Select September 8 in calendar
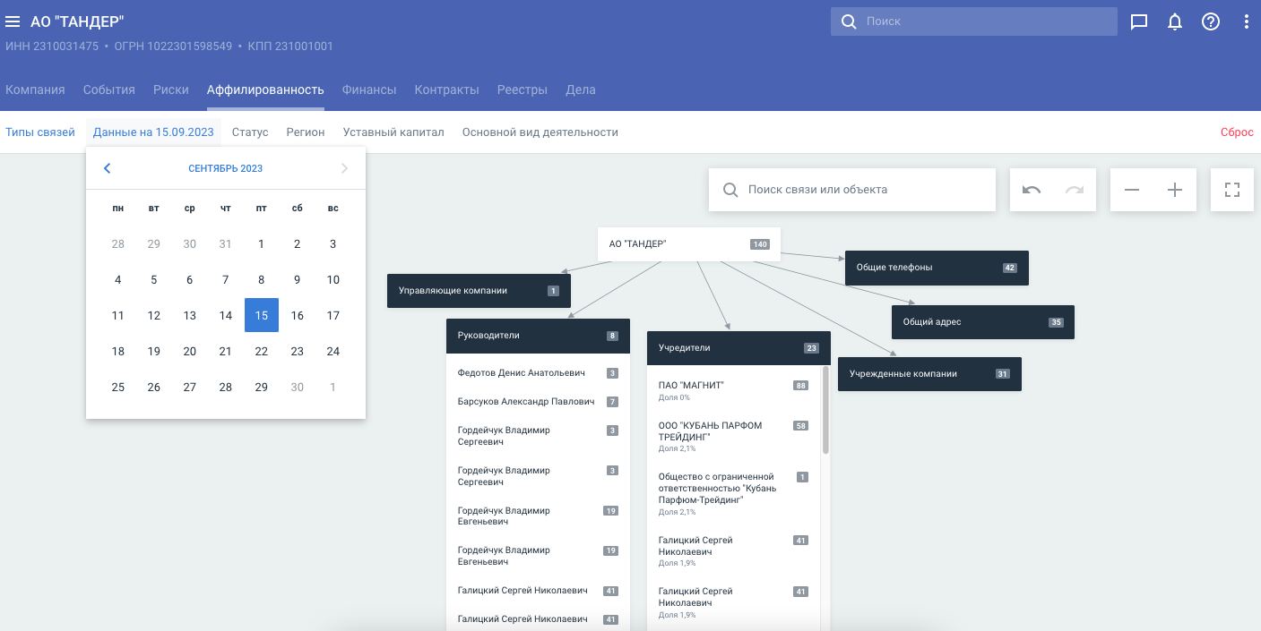 pos(262,279)
